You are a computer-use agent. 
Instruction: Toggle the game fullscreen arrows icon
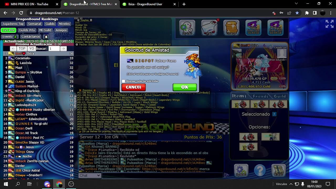[329, 24]
